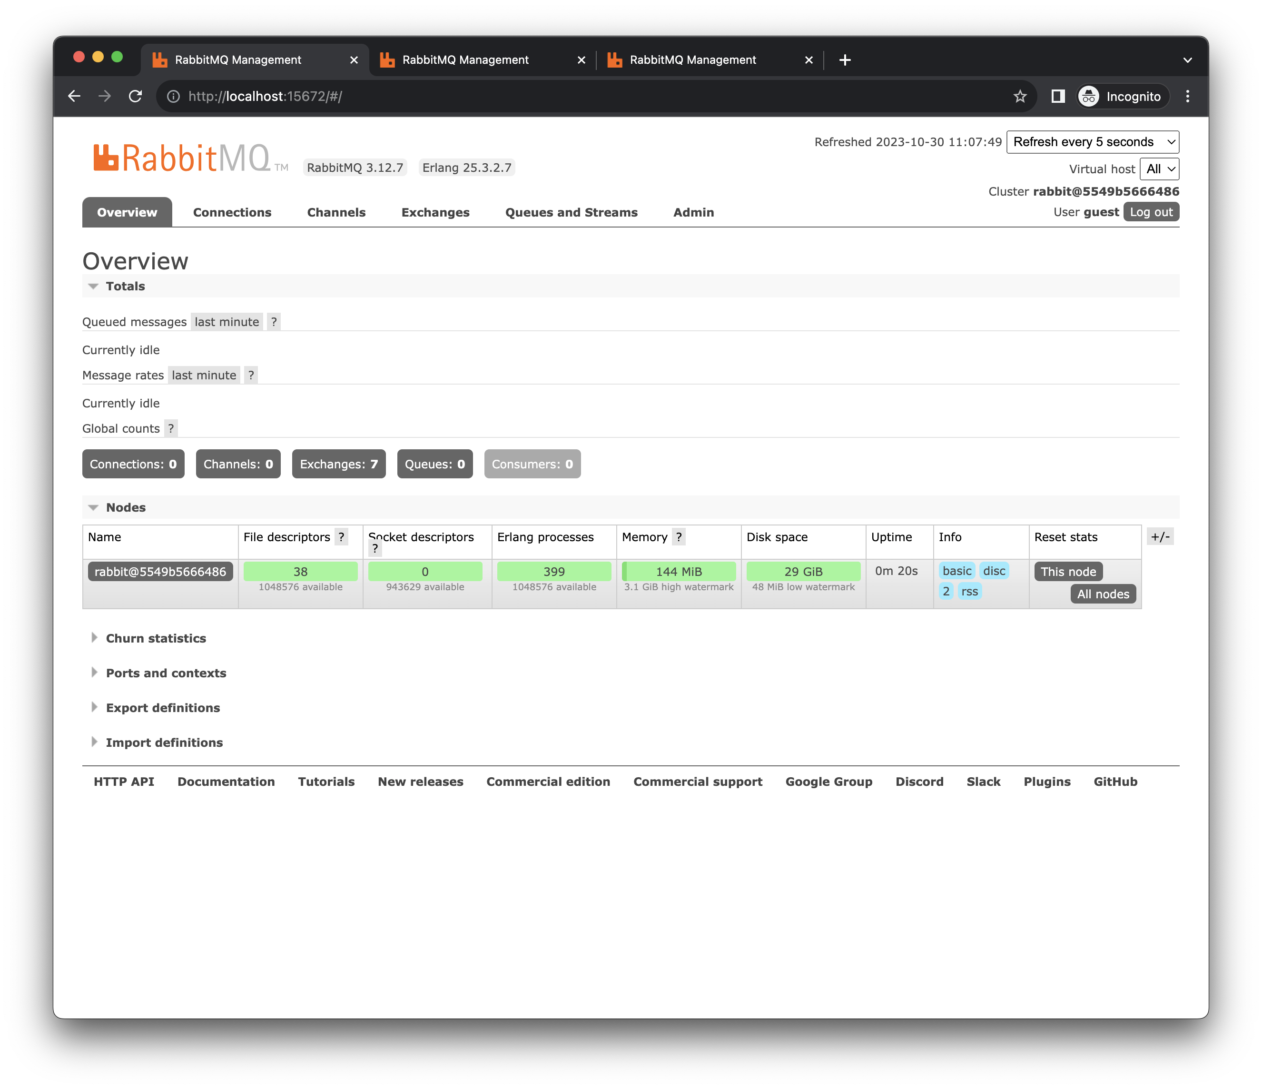Image resolution: width=1262 pixels, height=1089 pixels.
Task: Open the Chrome three-dot menu
Action: click(x=1188, y=96)
